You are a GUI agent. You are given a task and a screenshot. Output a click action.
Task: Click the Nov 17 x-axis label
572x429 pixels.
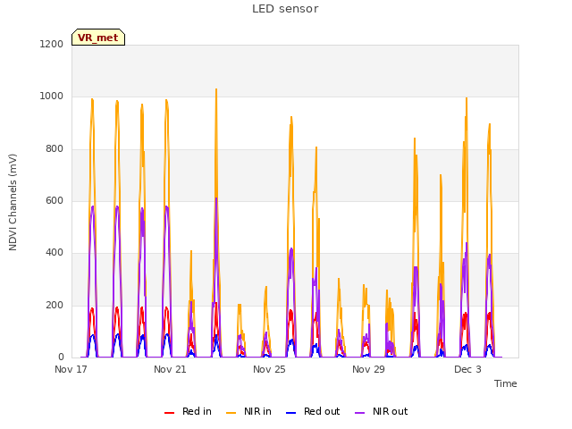71,369
